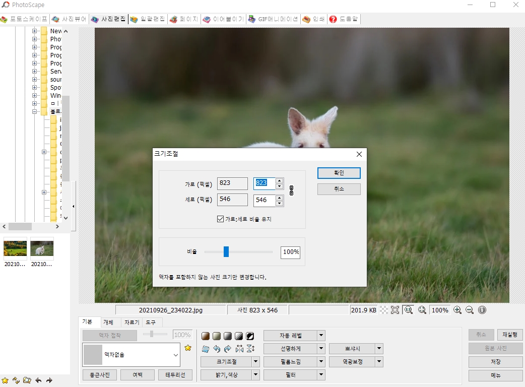Click the previous photo left arrow icon
This screenshot has width=525, height=387.
point(38,380)
